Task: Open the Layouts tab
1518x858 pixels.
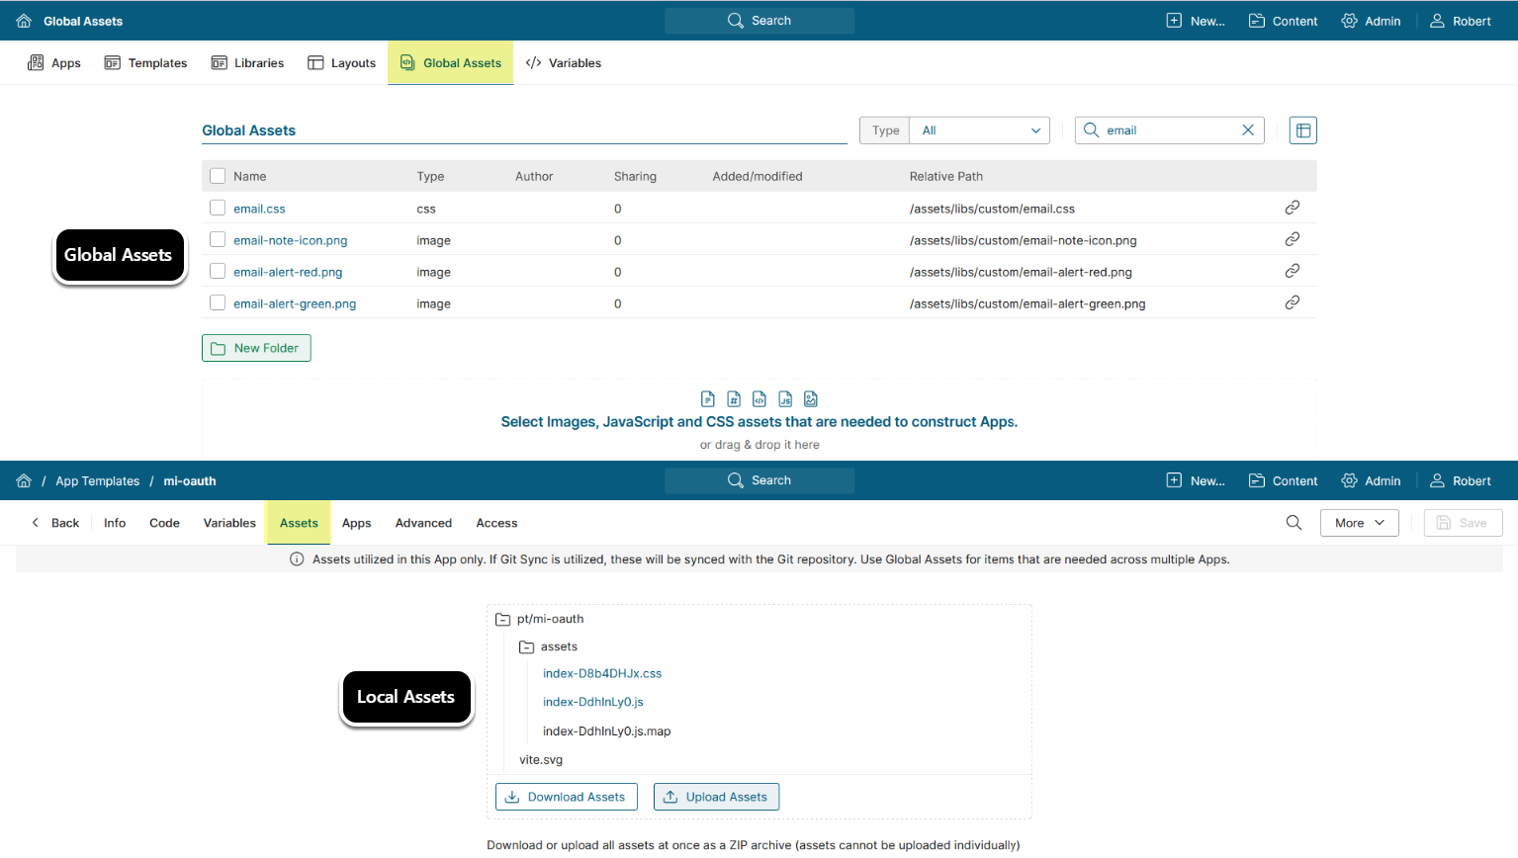Action: [342, 63]
